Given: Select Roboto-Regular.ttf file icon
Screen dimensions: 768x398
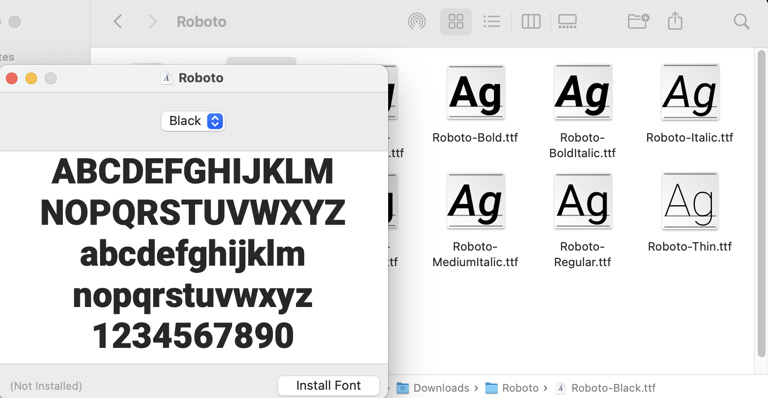Looking at the screenshot, I should [x=583, y=201].
